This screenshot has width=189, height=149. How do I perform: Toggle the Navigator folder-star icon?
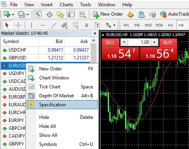click(60, 14)
